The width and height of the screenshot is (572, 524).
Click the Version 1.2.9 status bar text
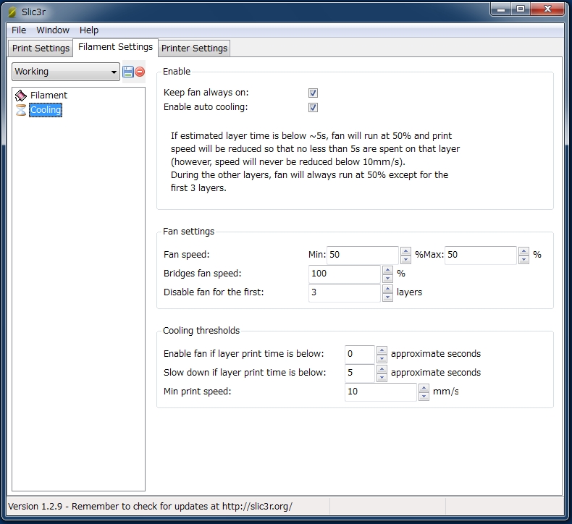[x=150, y=507]
